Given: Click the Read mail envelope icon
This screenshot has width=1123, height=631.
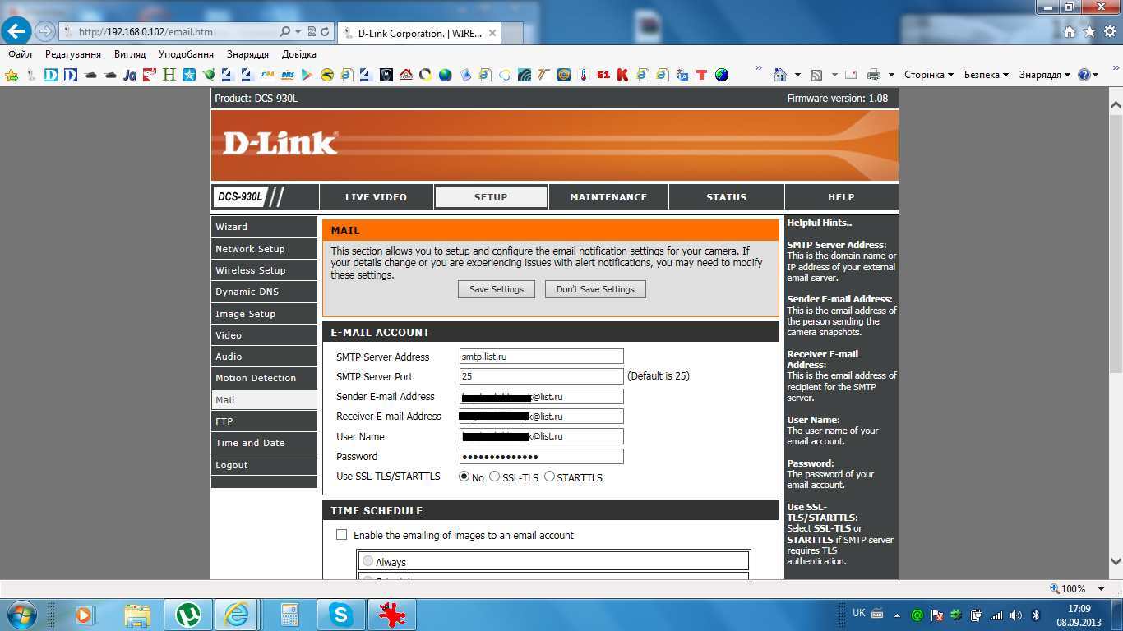Looking at the screenshot, I should point(851,75).
